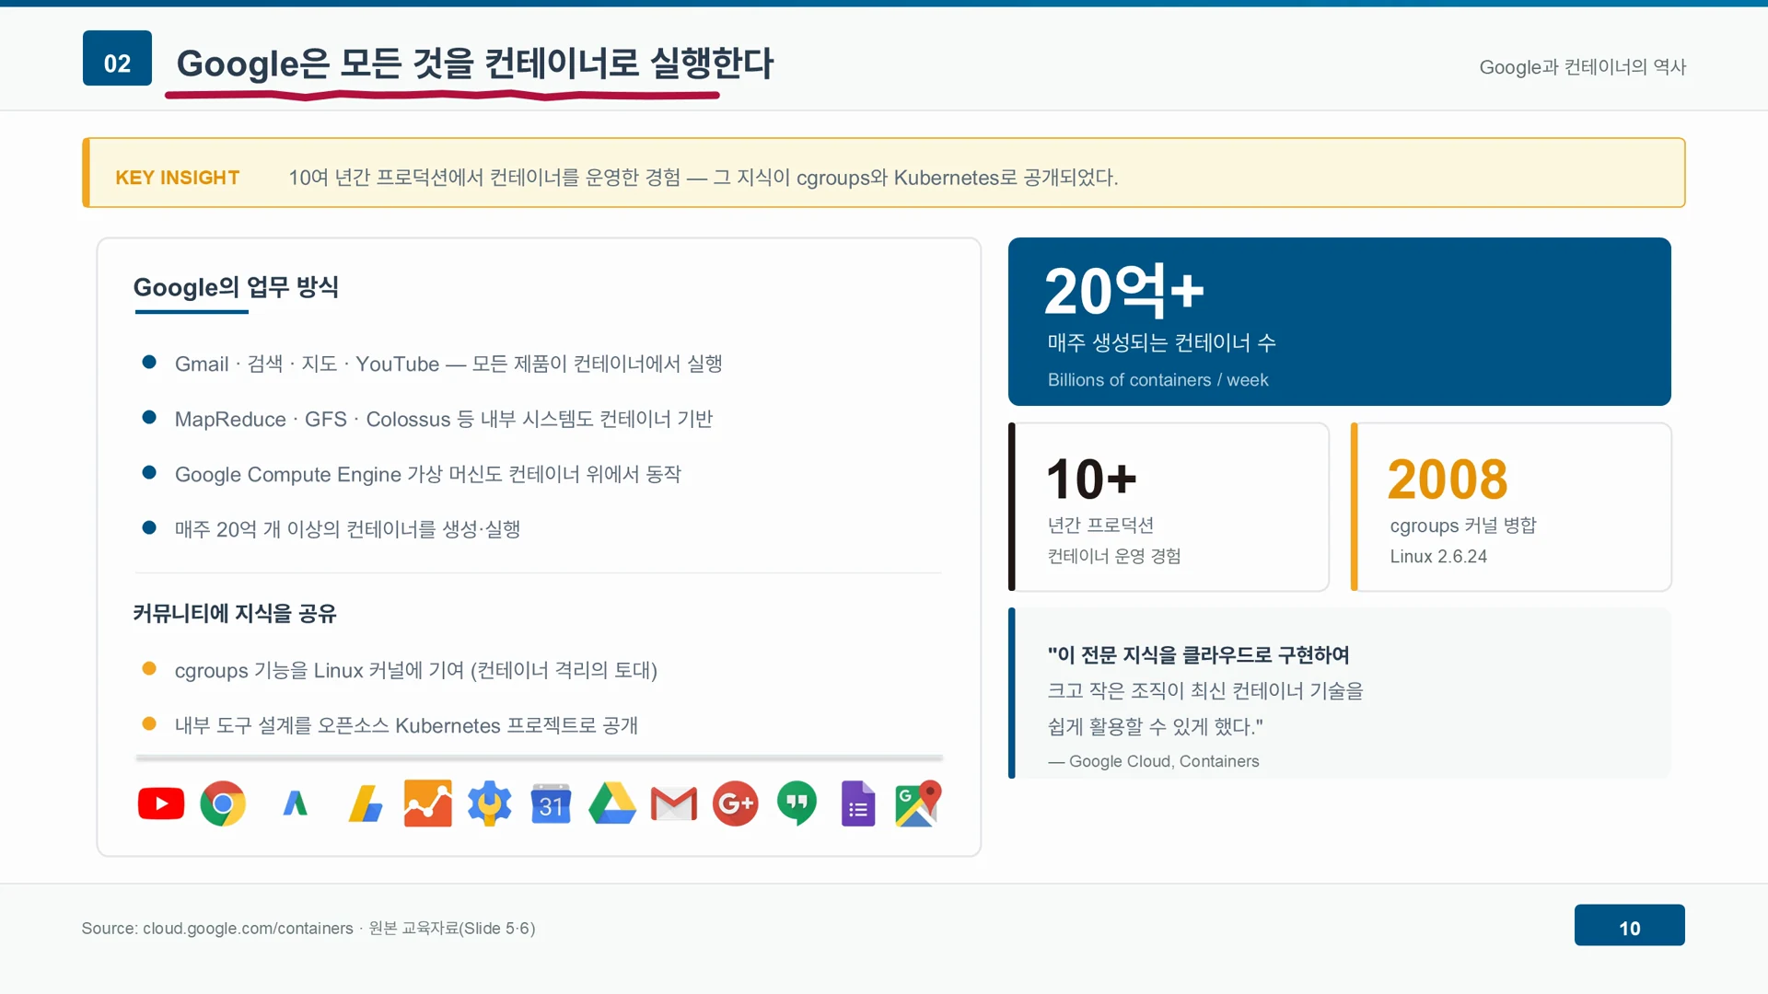The height and width of the screenshot is (994, 1768).
Task: Click the 'cgroups 커널 병합' caption
Action: coord(1462,525)
